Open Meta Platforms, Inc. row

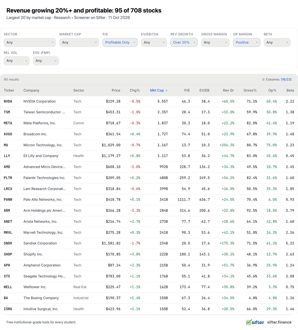coord(149,123)
